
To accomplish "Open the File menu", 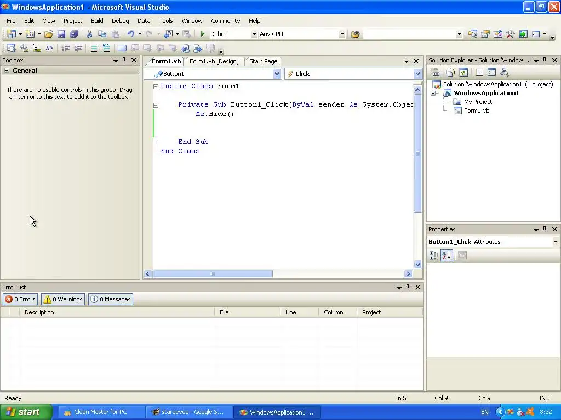I will pyautogui.click(x=11, y=21).
